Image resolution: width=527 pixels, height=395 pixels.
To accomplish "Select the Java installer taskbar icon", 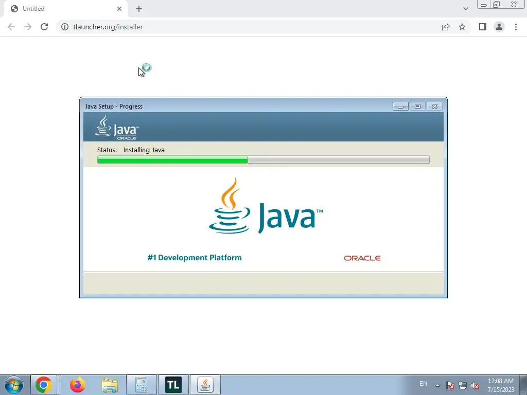I will pyautogui.click(x=205, y=385).
